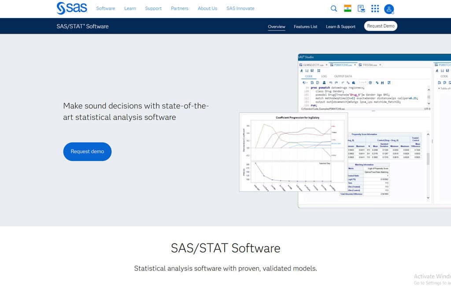Open the Software menu
The width and height of the screenshot is (451, 292).
105,8
